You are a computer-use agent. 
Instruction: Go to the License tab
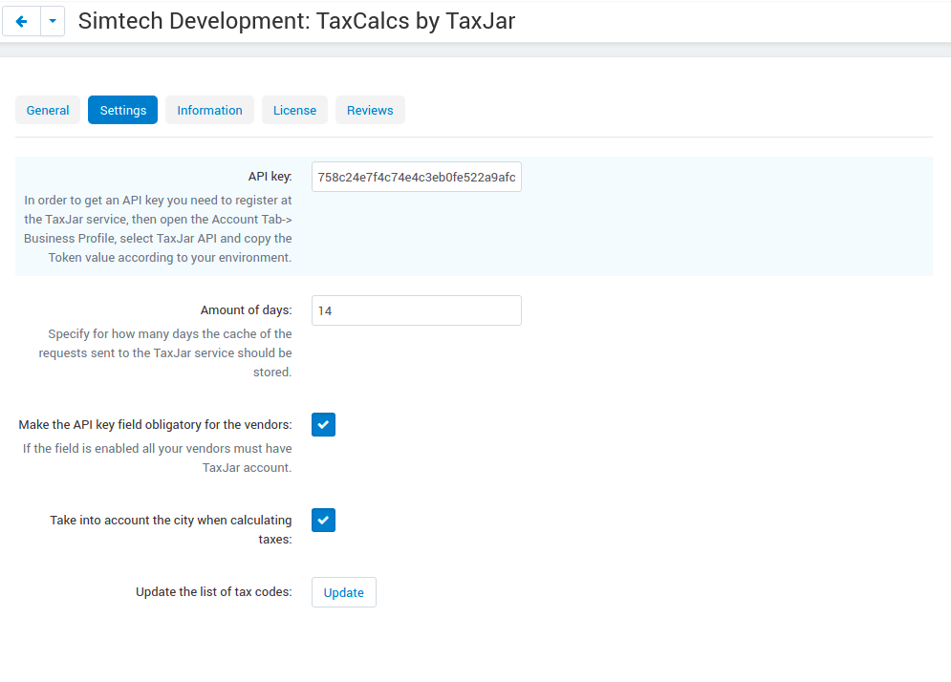coord(294,111)
